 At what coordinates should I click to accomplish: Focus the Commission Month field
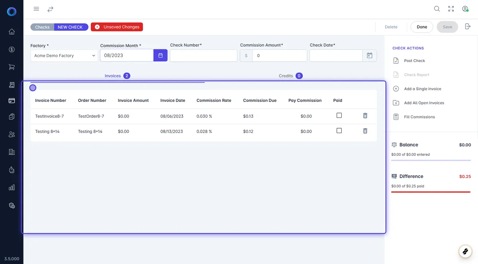127,55
